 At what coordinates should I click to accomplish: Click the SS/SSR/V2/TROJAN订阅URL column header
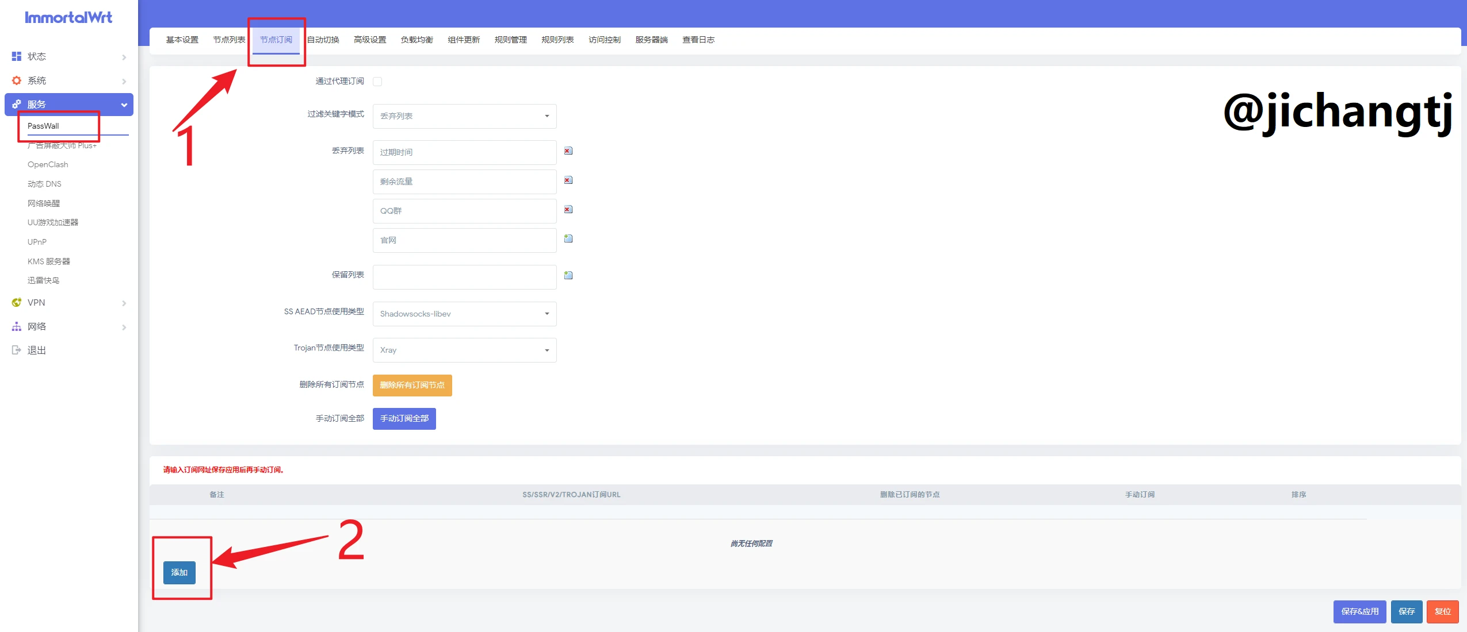pyautogui.click(x=571, y=495)
